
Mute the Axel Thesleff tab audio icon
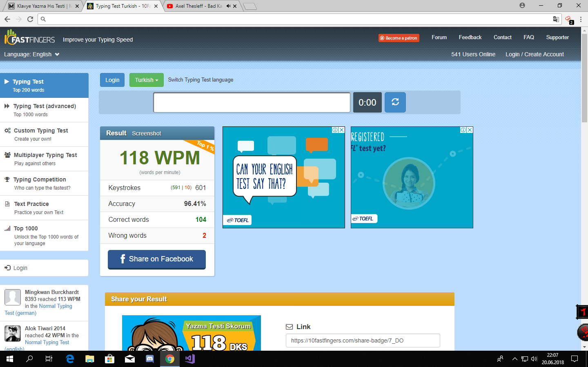228,6
